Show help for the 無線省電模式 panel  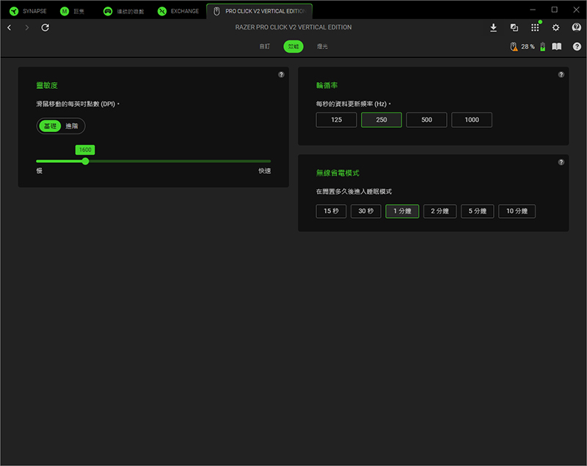[x=561, y=162]
